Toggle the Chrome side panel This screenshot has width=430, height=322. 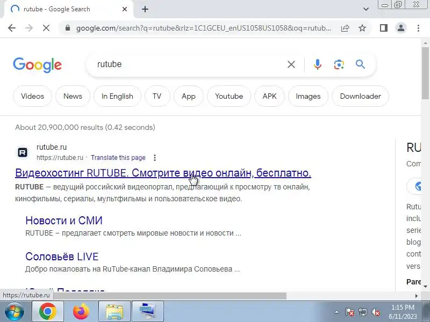tap(384, 28)
